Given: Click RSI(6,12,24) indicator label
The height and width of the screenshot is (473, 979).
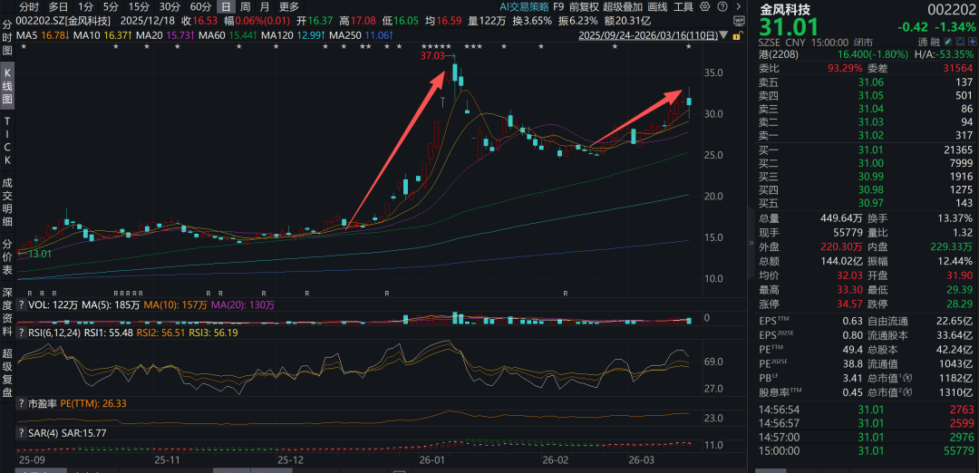Looking at the screenshot, I should [x=55, y=333].
